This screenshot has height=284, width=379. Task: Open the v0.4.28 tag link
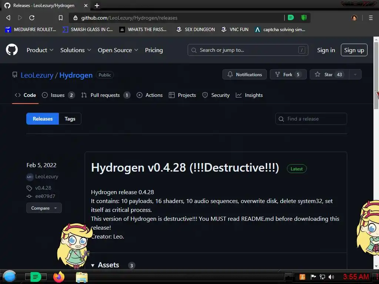43,188
